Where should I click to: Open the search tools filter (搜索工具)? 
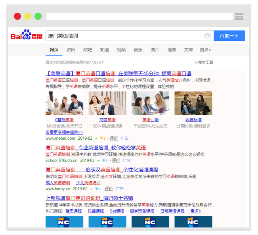click(x=203, y=62)
